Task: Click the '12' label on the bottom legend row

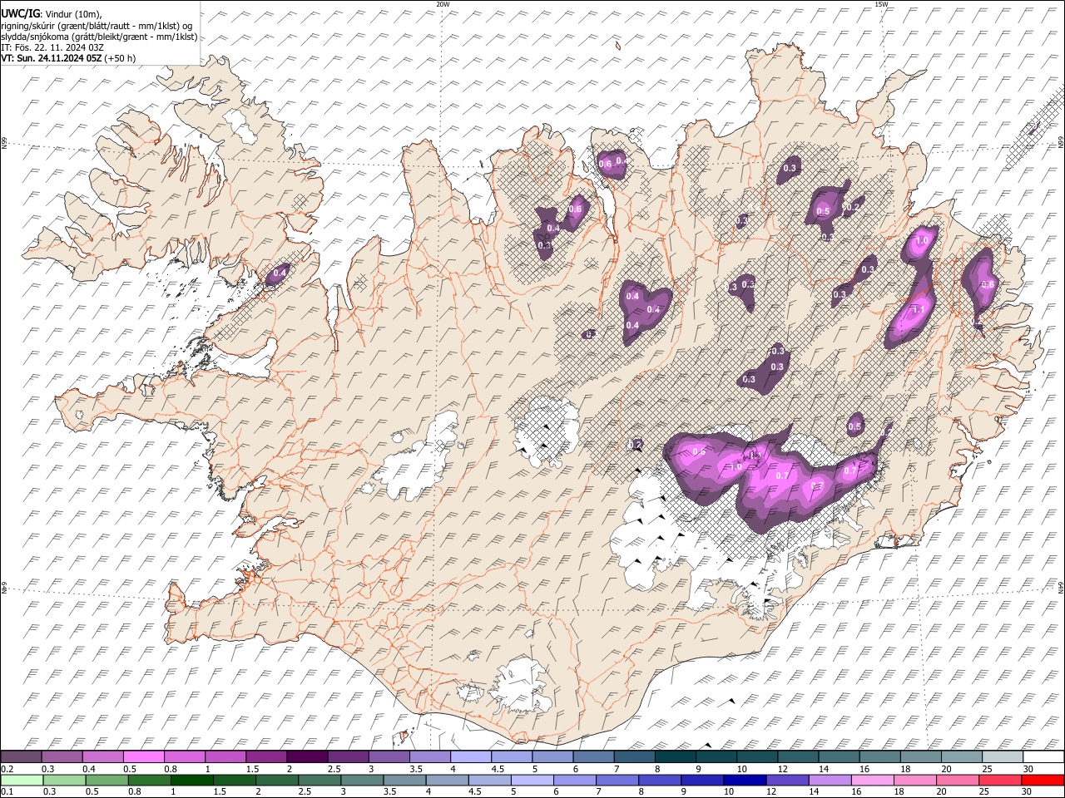Action: 771,791
